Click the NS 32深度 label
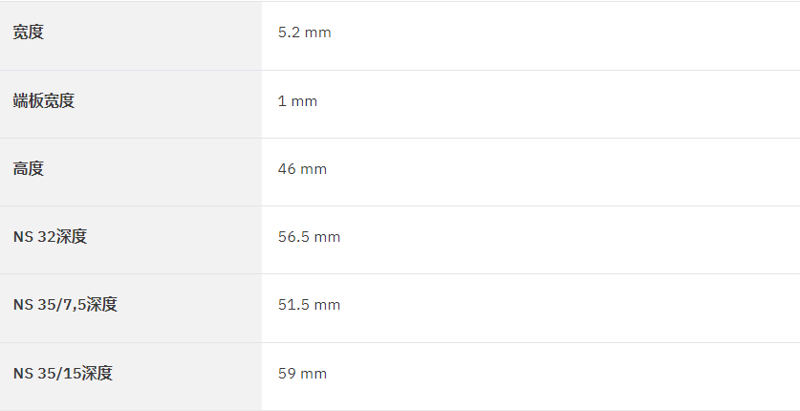This screenshot has height=411, width=800. [x=50, y=237]
